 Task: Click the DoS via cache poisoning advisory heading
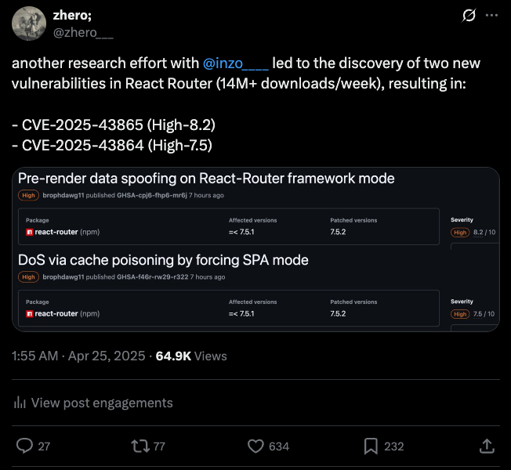click(x=163, y=260)
